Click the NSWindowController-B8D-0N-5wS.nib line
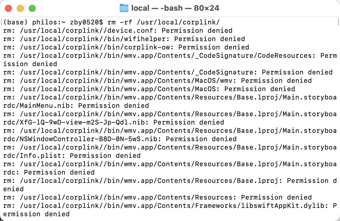This screenshot has height=221, width=340. point(120,139)
